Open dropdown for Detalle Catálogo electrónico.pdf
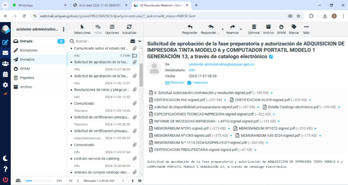This screenshot has width=348, height=185. tap(339, 107)
